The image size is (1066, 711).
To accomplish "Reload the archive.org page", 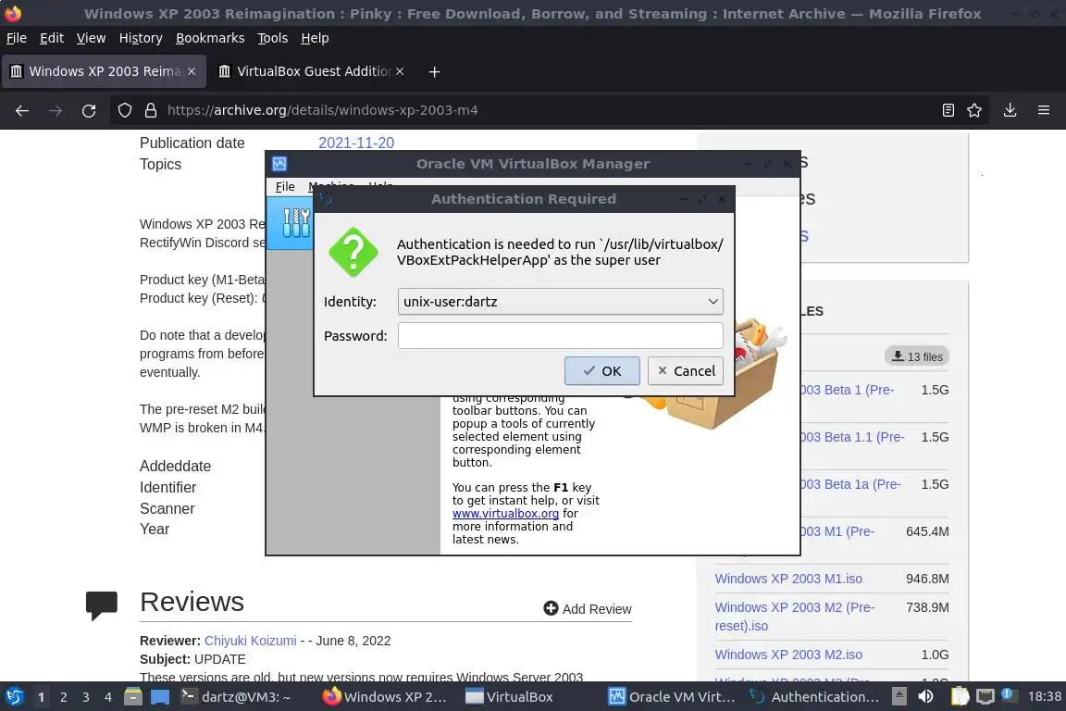I will tap(89, 110).
